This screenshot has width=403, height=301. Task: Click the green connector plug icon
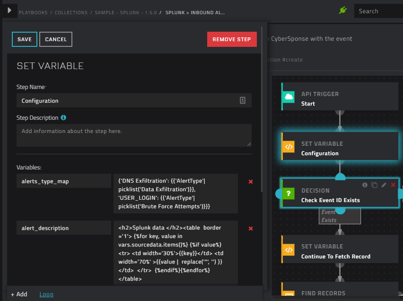pyautogui.click(x=343, y=10)
